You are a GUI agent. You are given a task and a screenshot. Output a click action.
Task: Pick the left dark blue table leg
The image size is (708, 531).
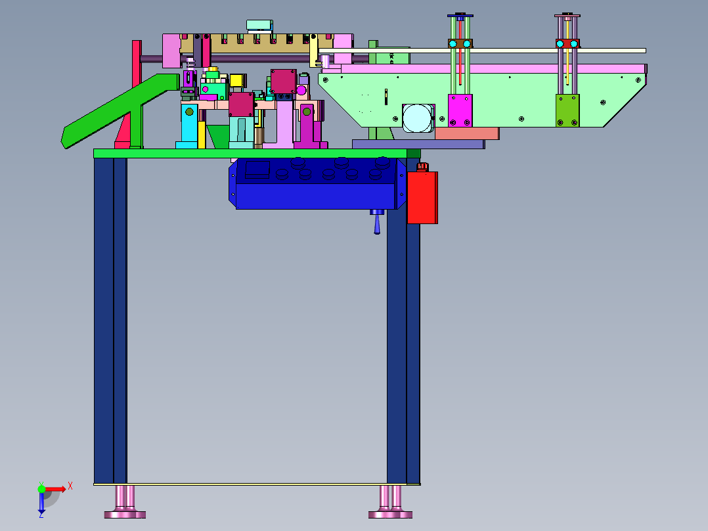coord(110,321)
